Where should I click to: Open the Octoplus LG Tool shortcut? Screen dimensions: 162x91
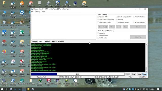[x=49, y=82]
